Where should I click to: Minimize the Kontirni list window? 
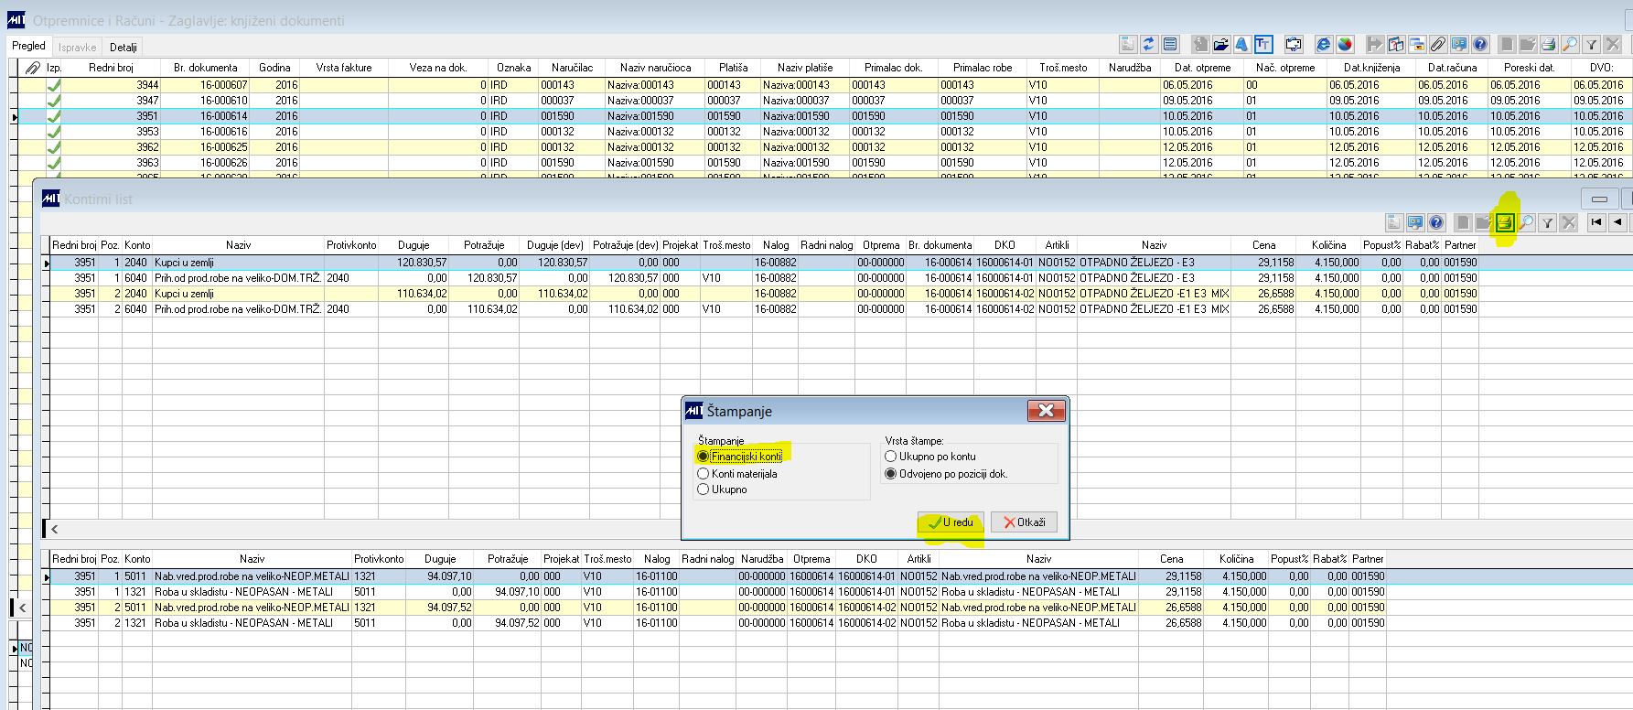1600,199
